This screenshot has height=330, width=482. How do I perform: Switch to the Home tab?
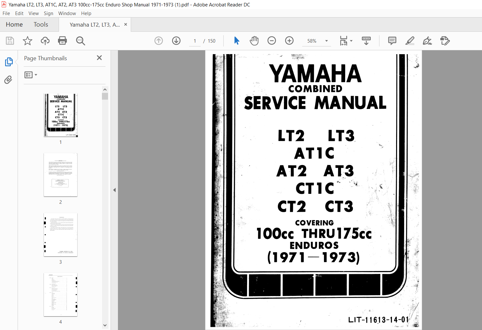click(x=14, y=24)
